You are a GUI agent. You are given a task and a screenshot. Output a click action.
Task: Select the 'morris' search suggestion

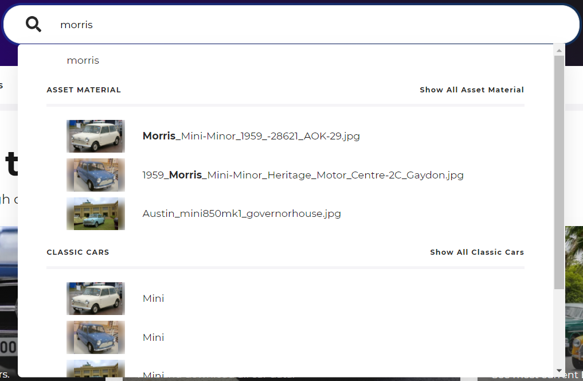pyautogui.click(x=83, y=60)
